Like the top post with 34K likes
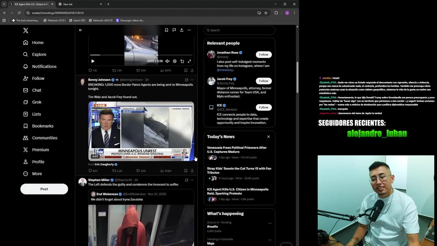 (x=141, y=70)
